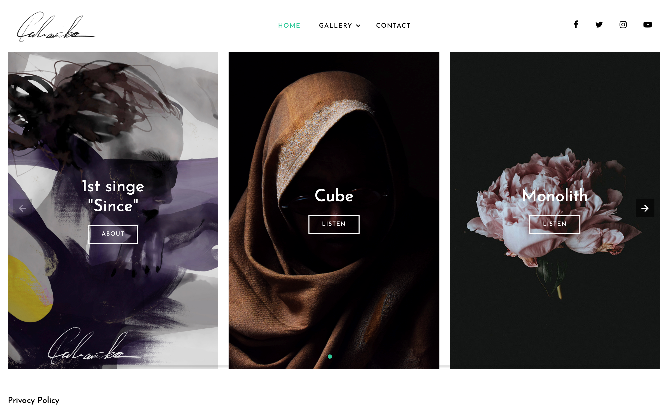Click the Monolith slide title
668x417 pixels.
tap(555, 195)
